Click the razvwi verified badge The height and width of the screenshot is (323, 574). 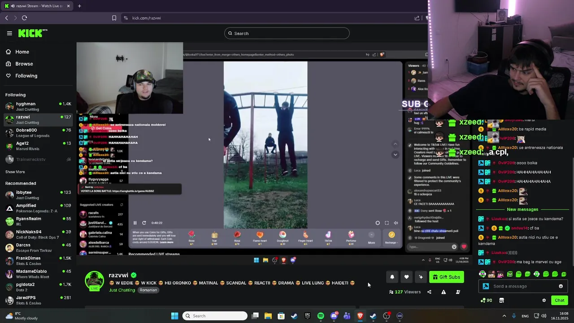[134, 275]
